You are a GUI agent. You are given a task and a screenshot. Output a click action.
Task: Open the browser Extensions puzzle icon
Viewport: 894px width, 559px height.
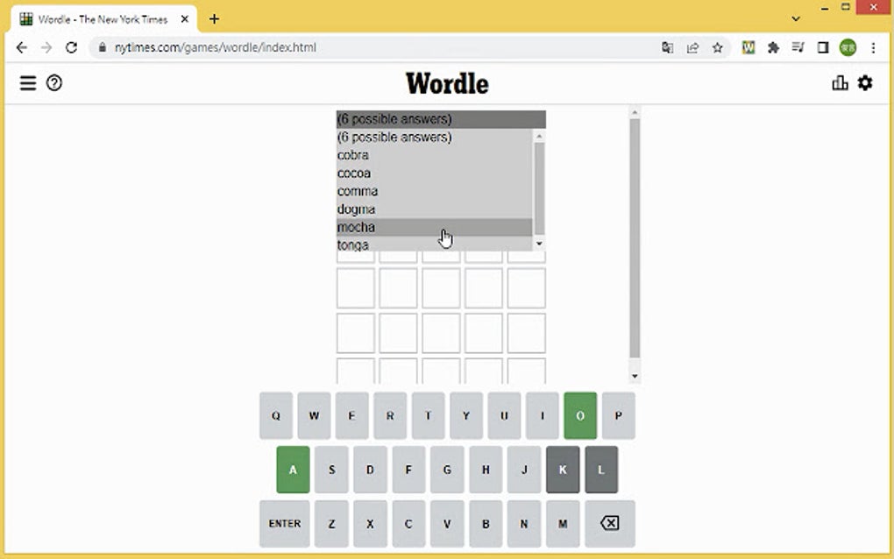[x=773, y=48]
